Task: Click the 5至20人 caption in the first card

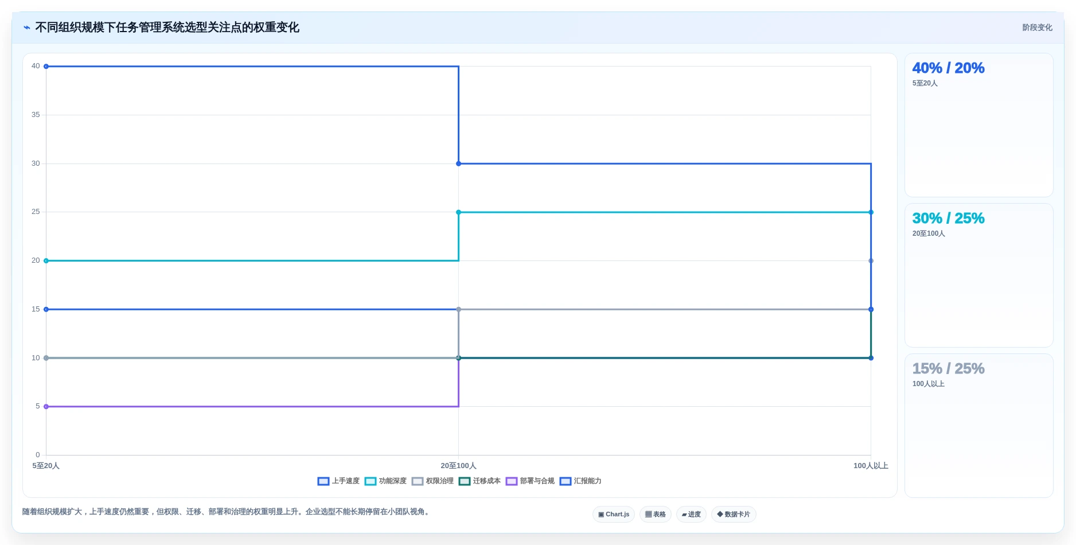Action: pyautogui.click(x=925, y=83)
